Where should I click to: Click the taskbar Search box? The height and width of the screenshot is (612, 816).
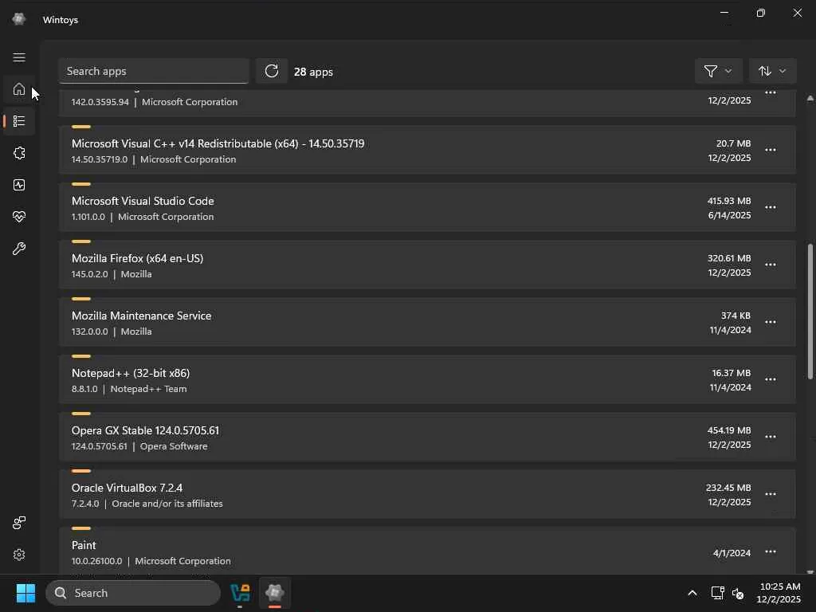pos(133,593)
